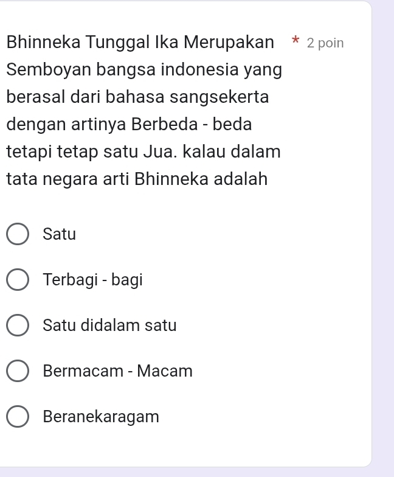The image size is (394, 477).
Task: Pick the "Satu didalam satu" radio circle
Action: coord(18,326)
